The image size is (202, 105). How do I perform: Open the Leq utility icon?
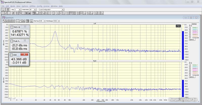[x=85, y=13]
